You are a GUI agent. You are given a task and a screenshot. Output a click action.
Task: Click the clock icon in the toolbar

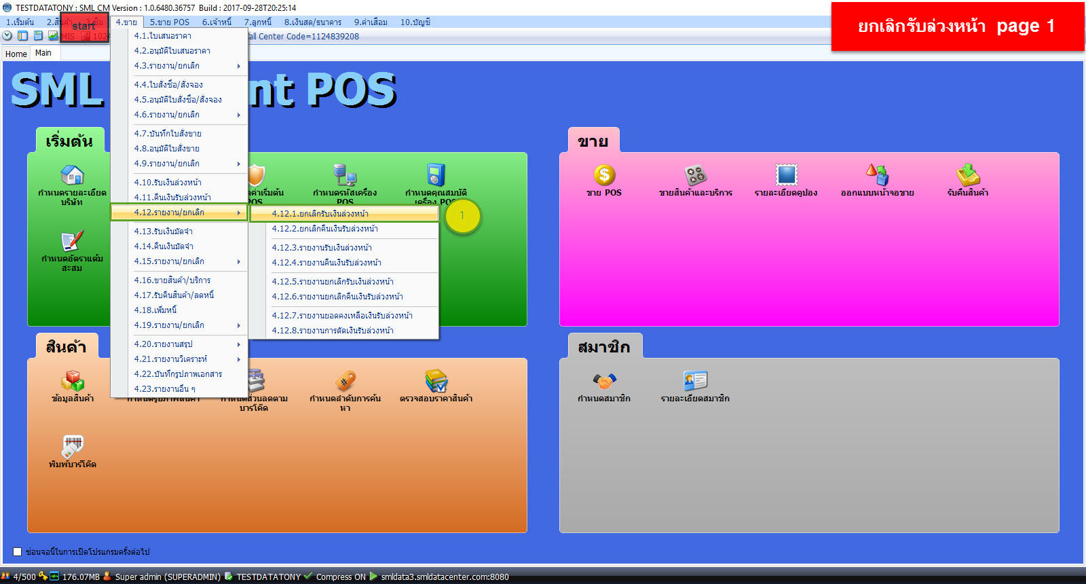tap(7, 36)
